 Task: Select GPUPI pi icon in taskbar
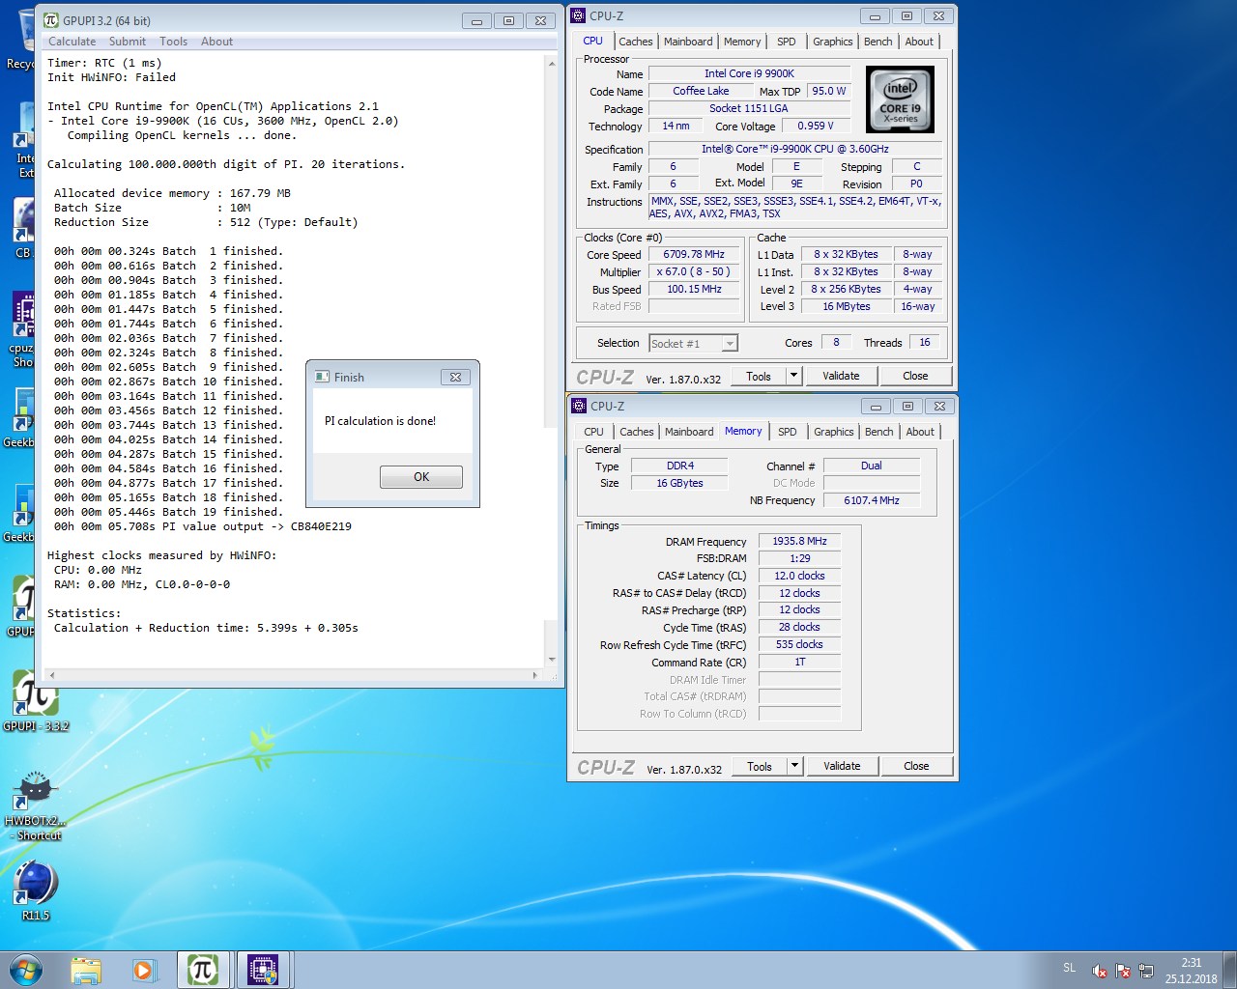click(x=204, y=970)
